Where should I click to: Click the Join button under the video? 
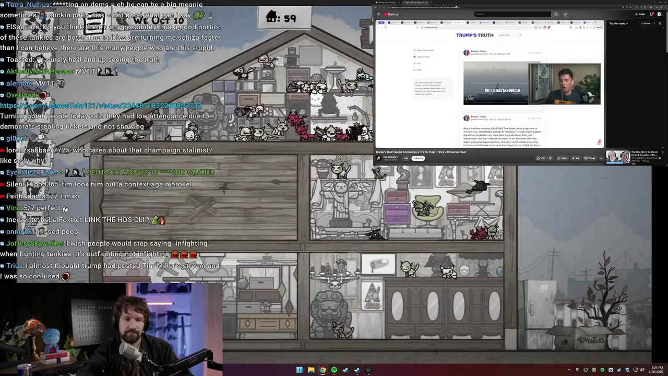tap(406, 158)
